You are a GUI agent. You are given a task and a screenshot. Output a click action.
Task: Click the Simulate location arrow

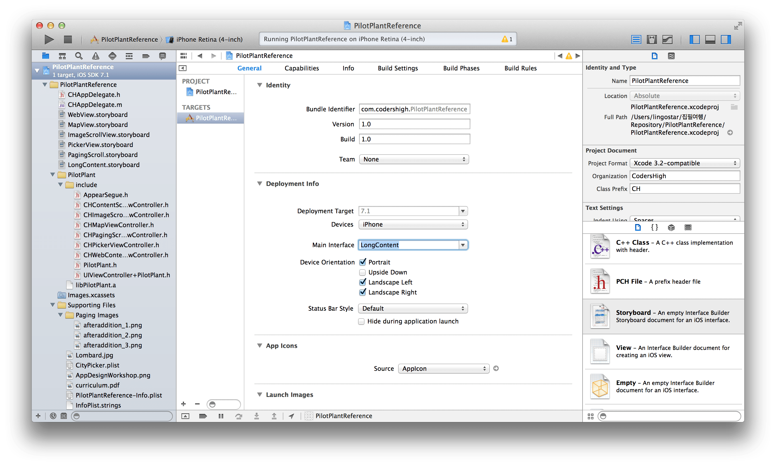click(x=292, y=416)
